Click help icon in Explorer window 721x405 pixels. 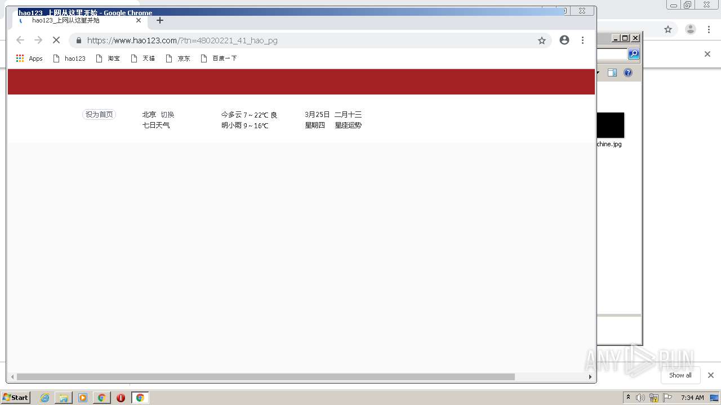coord(628,73)
